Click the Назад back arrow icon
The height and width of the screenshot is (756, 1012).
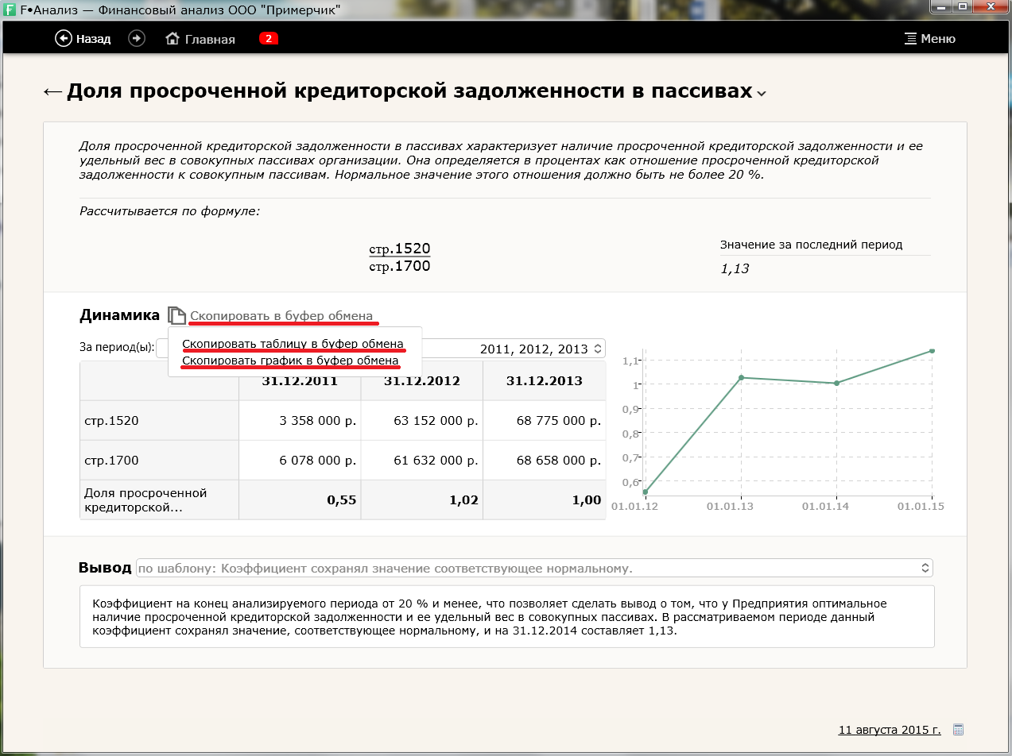[x=64, y=39]
